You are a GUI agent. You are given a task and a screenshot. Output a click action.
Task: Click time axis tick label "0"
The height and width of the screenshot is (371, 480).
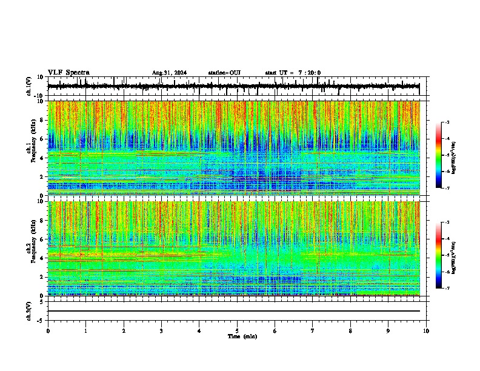pyautogui.click(x=48, y=331)
